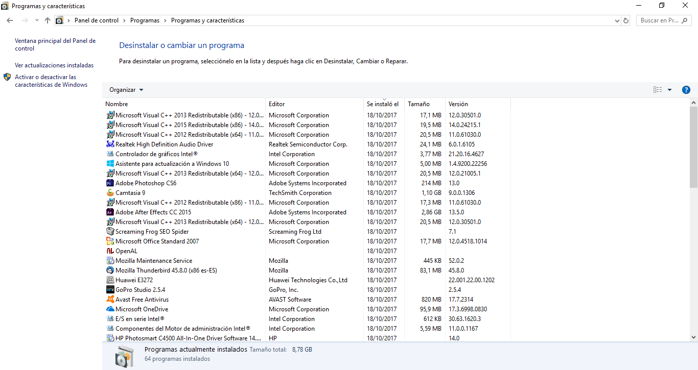Click the 214 MB size cell

pos(432,183)
